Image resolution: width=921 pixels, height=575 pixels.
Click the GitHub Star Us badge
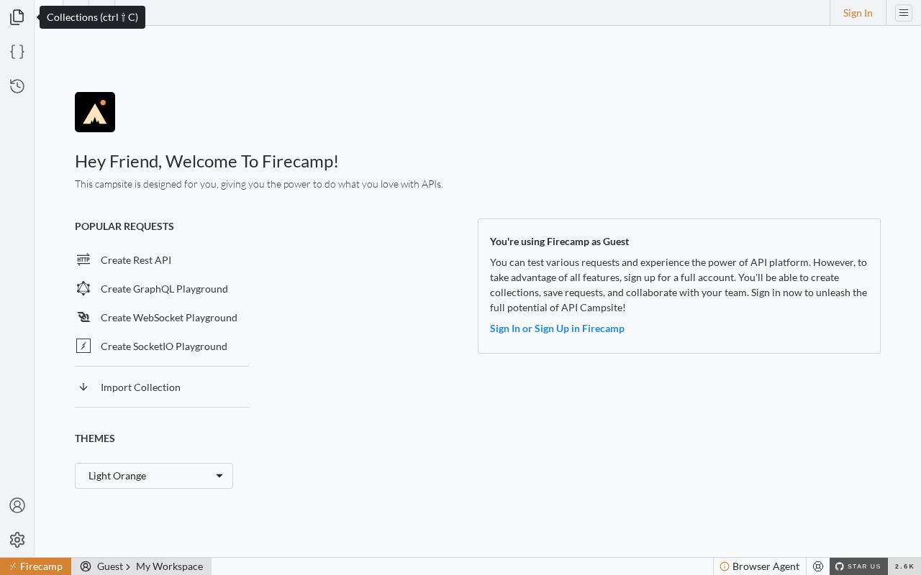(858, 566)
